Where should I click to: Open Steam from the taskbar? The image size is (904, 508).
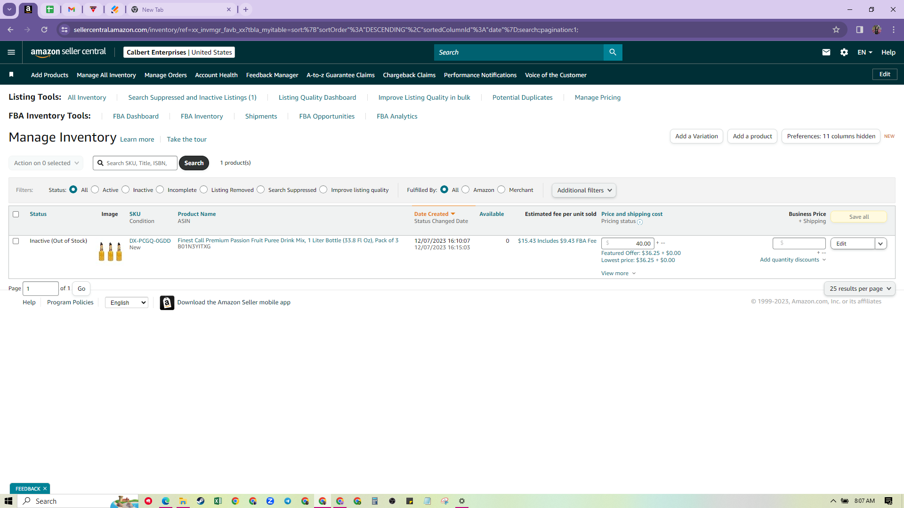point(201,501)
